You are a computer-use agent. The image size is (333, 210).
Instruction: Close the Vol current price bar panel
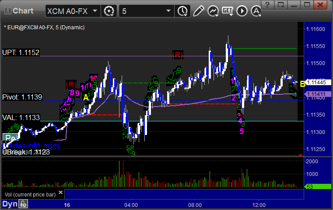click(60, 193)
